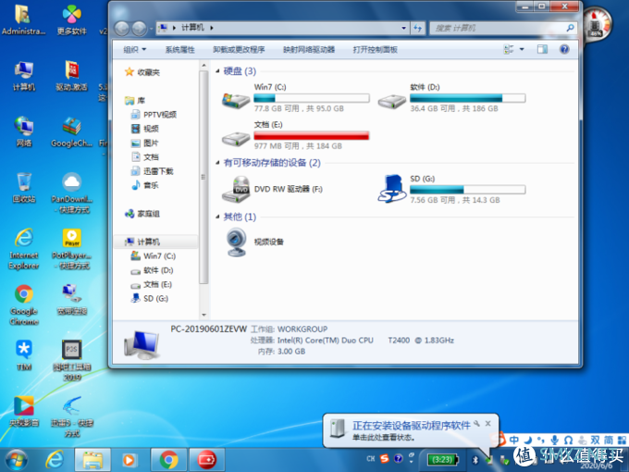Screen dimensions: 629x472
Task: Open TIM desktop icon
Action: coord(24,354)
